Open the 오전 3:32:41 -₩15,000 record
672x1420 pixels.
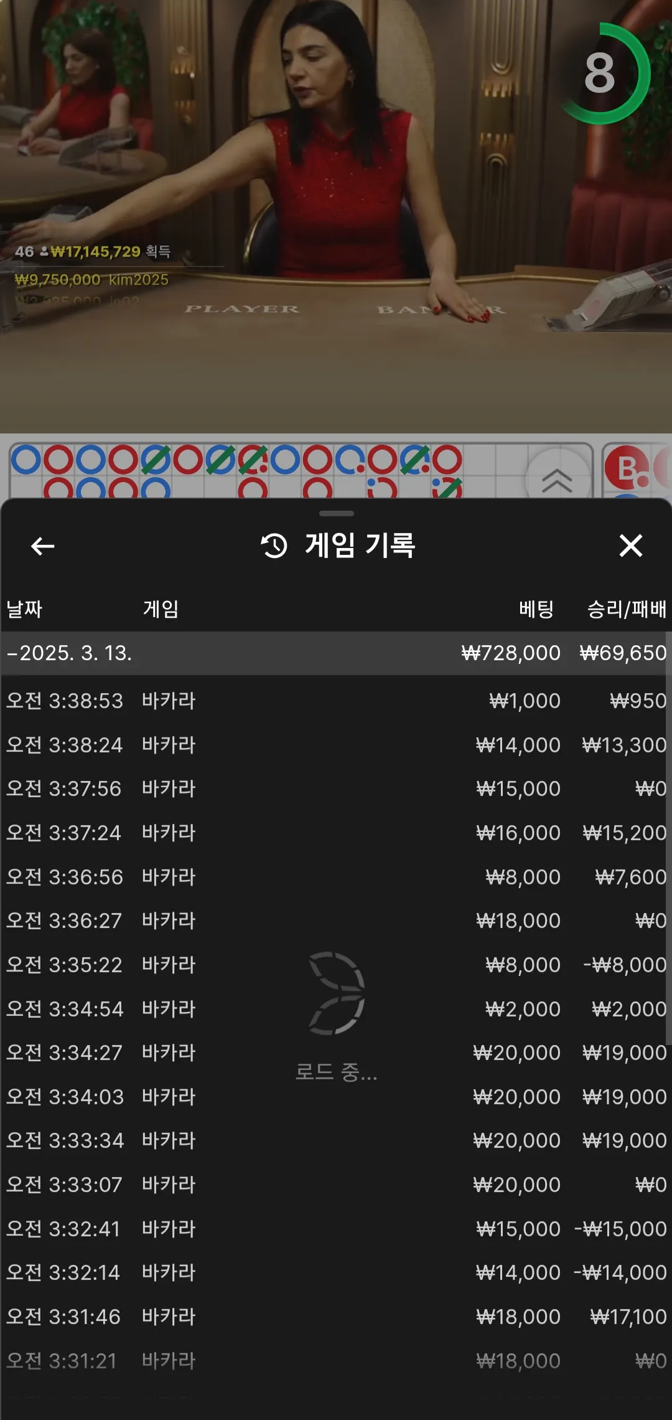[336, 1229]
